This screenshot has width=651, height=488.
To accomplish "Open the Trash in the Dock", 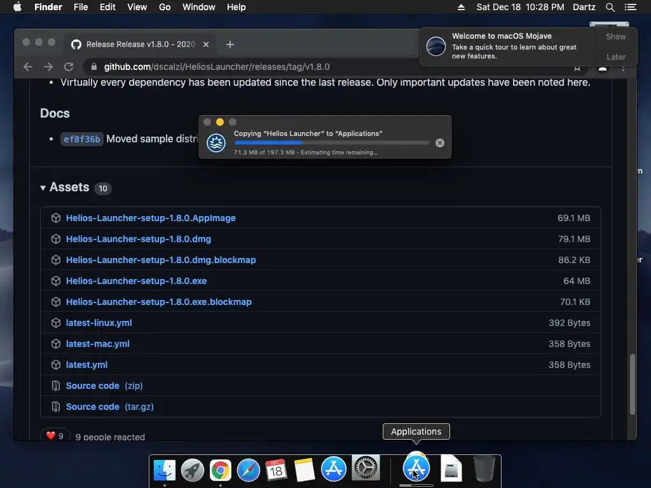I will click(484, 469).
